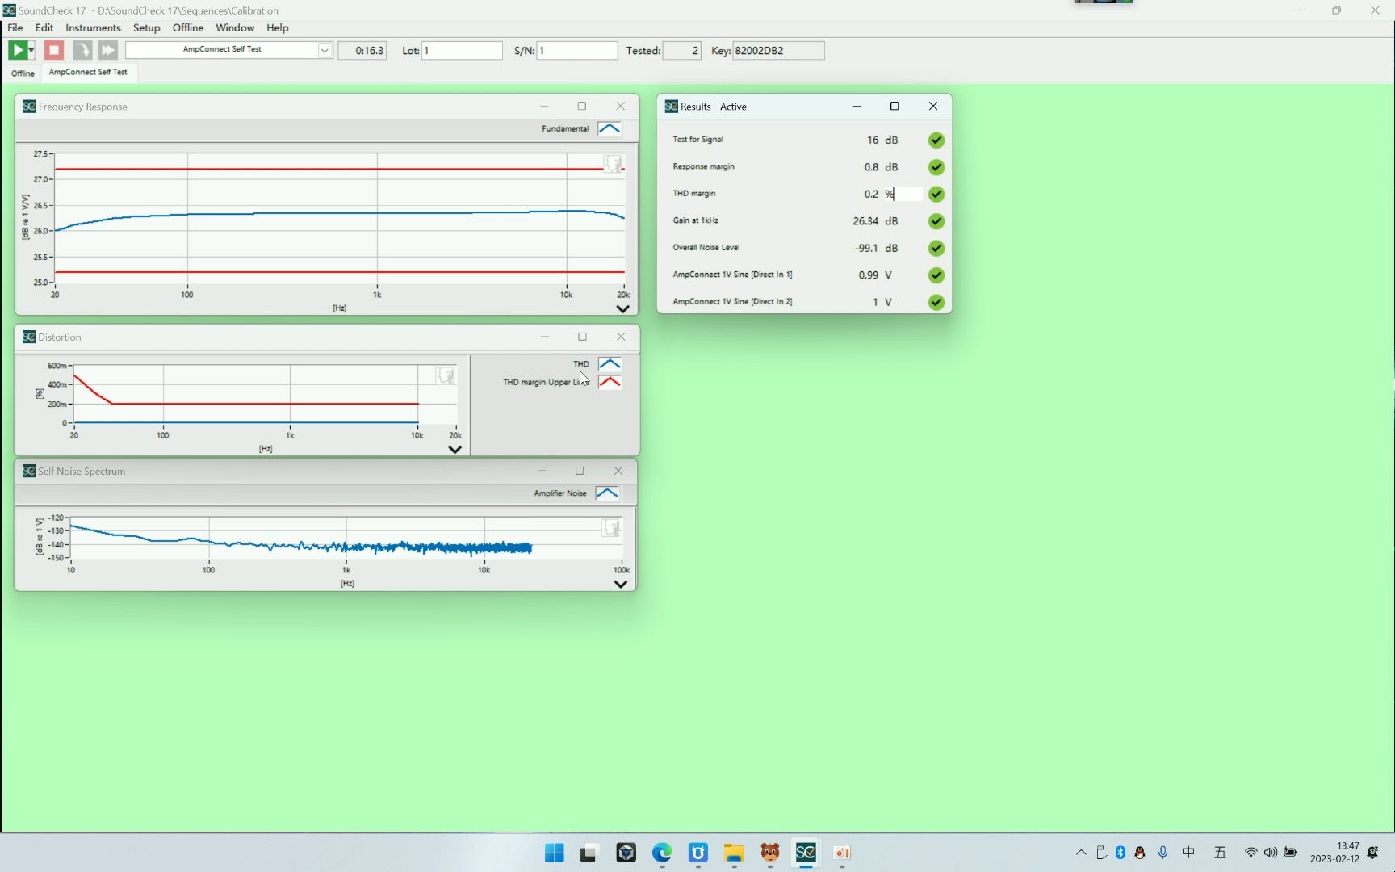The height and width of the screenshot is (872, 1395).
Task: Open the play button's small dropdown arrow
Action: click(x=31, y=50)
